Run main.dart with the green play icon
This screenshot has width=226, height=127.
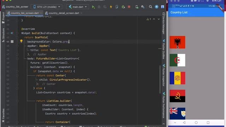click(93, 7)
